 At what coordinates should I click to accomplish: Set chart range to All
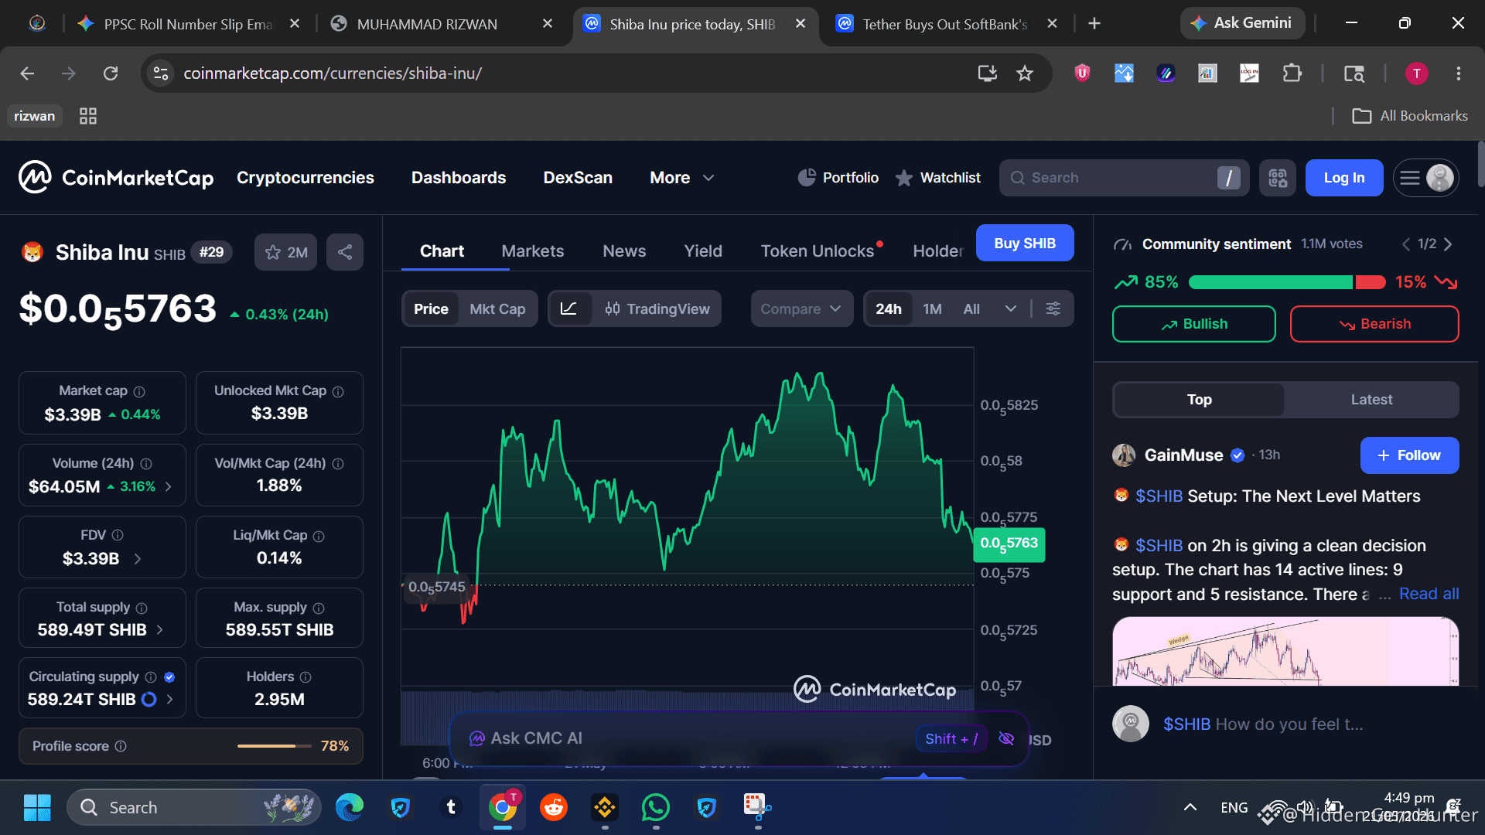[971, 308]
